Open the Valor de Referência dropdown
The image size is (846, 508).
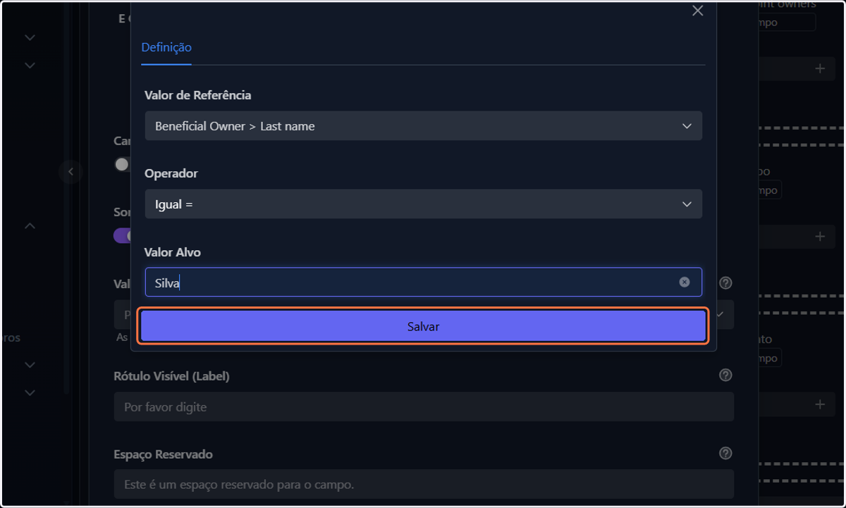(423, 126)
